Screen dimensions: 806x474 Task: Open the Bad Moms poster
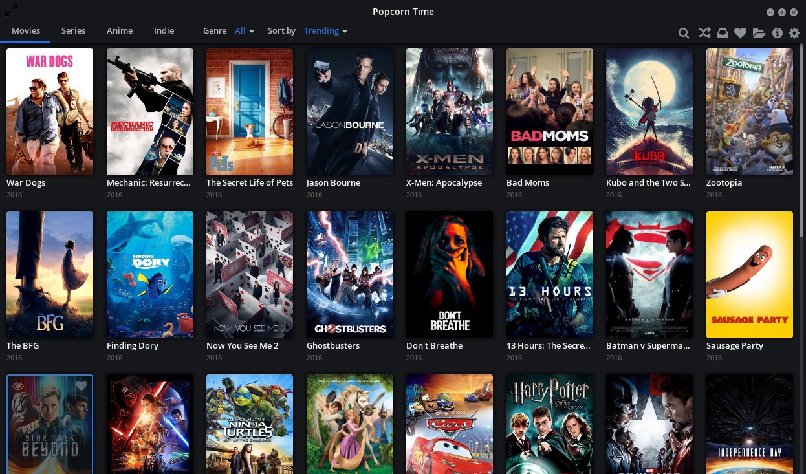[x=550, y=112]
